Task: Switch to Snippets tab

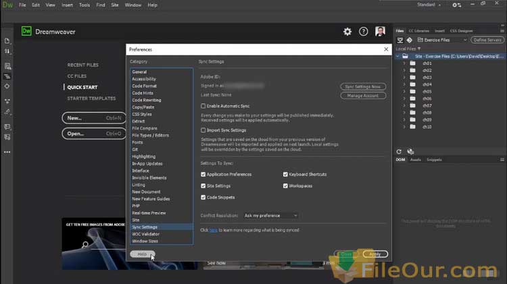Action: point(434,160)
